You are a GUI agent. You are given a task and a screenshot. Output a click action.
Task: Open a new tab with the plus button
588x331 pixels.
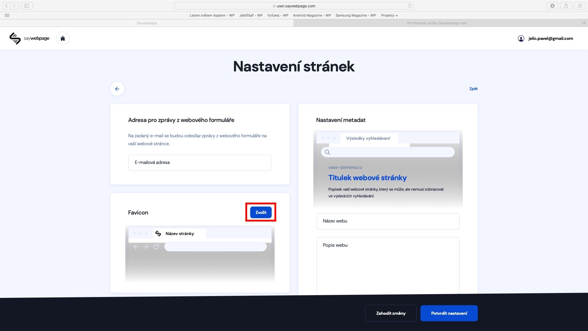584,23
